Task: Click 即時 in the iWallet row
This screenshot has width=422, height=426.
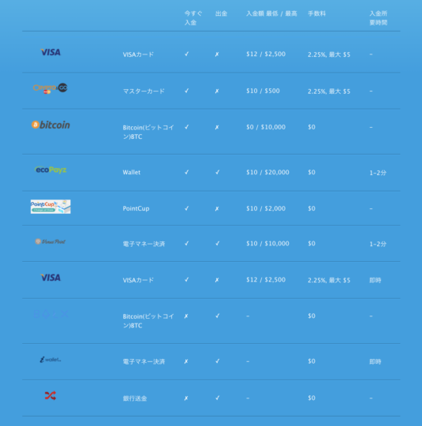Action: pos(375,361)
